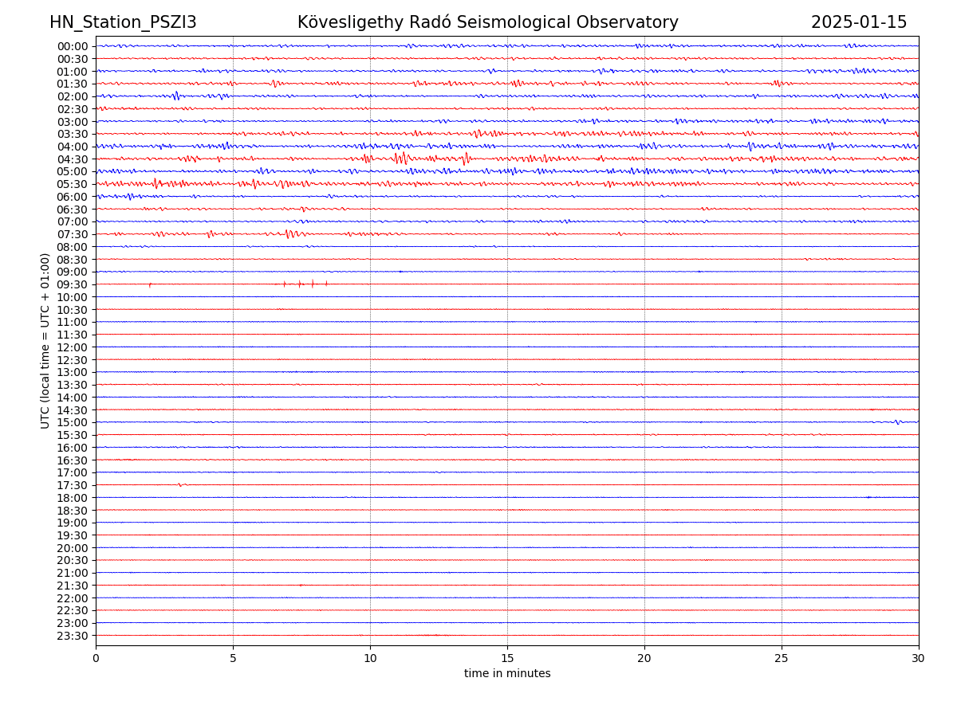Viewport: 957px width, 717px height.
Task: Click the HN_Station_PSZI3 station label
Action: point(123,22)
